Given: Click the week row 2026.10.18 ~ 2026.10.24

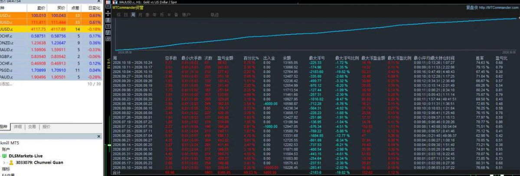Looking at the screenshot, I should [x=132, y=62].
